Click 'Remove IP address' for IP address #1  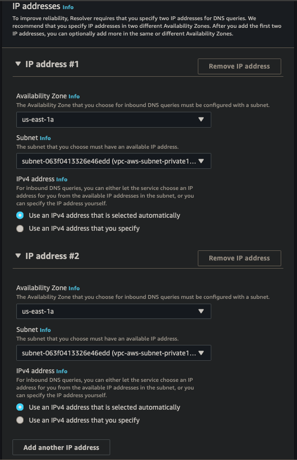[239, 66]
